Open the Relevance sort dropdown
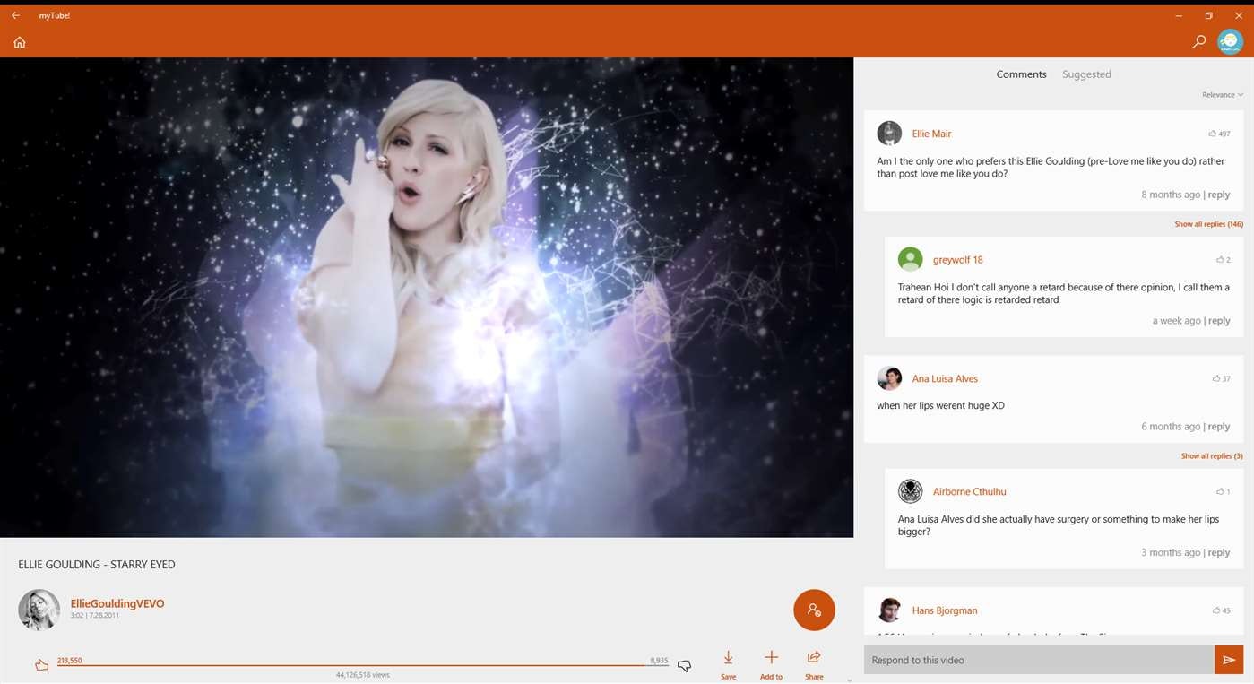 point(1222,94)
